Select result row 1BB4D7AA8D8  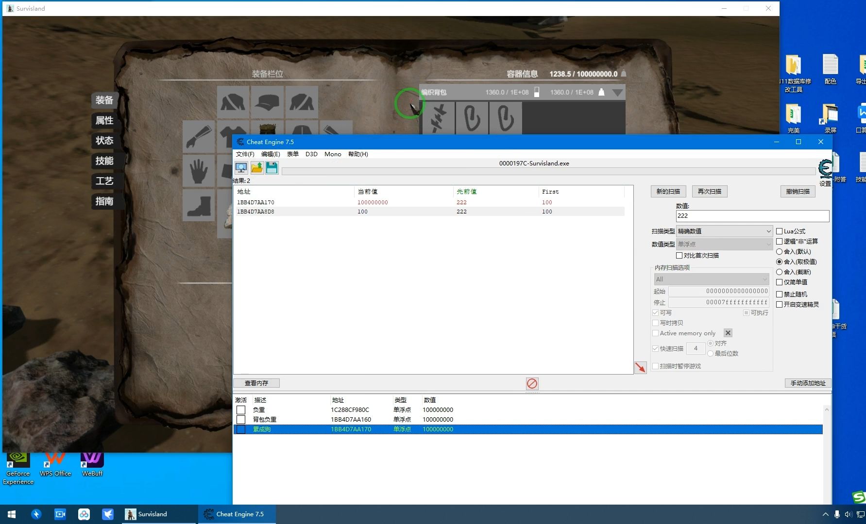tap(429, 212)
